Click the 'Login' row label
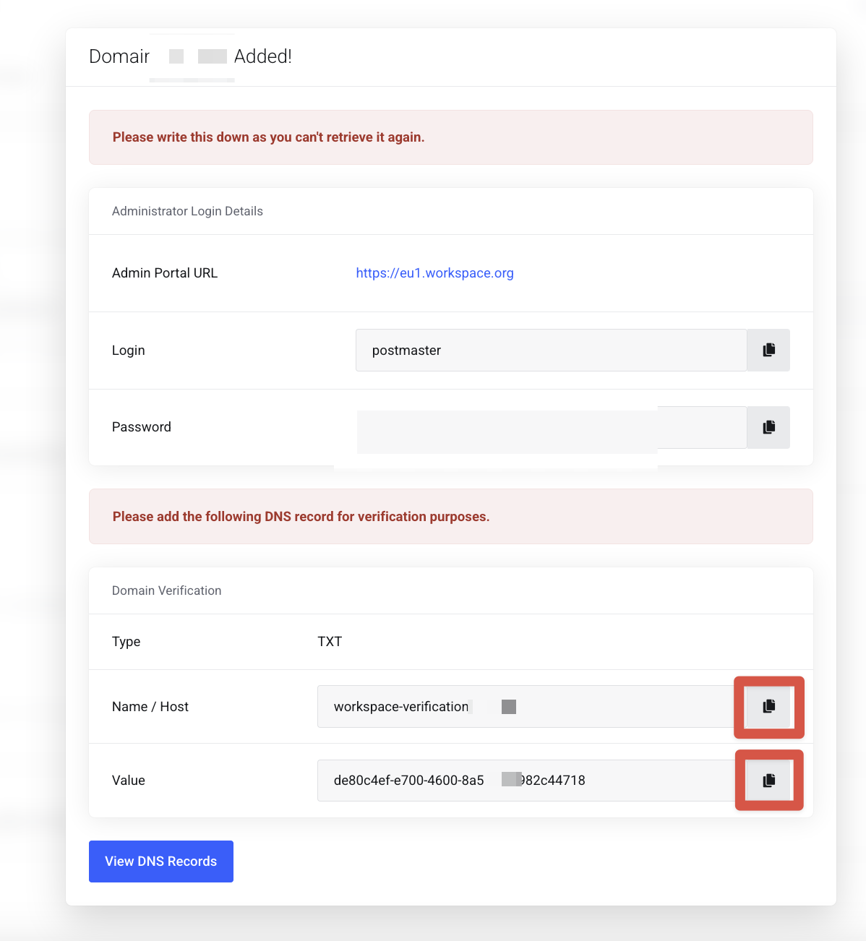 (x=129, y=351)
